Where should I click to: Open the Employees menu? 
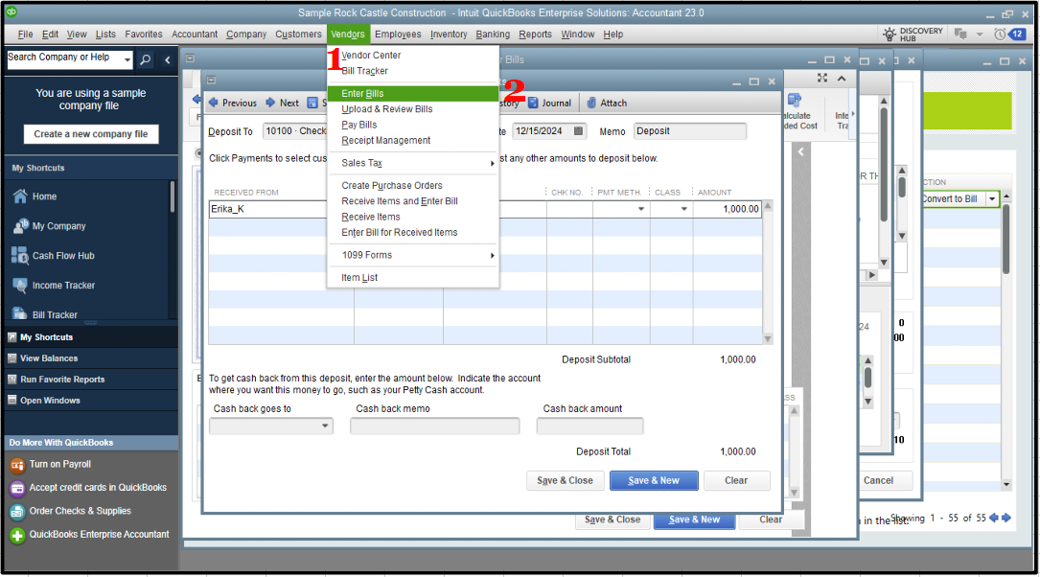(x=398, y=34)
